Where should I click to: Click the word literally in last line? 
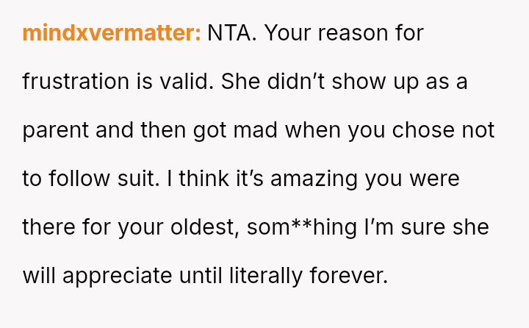[x=266, y=276]
